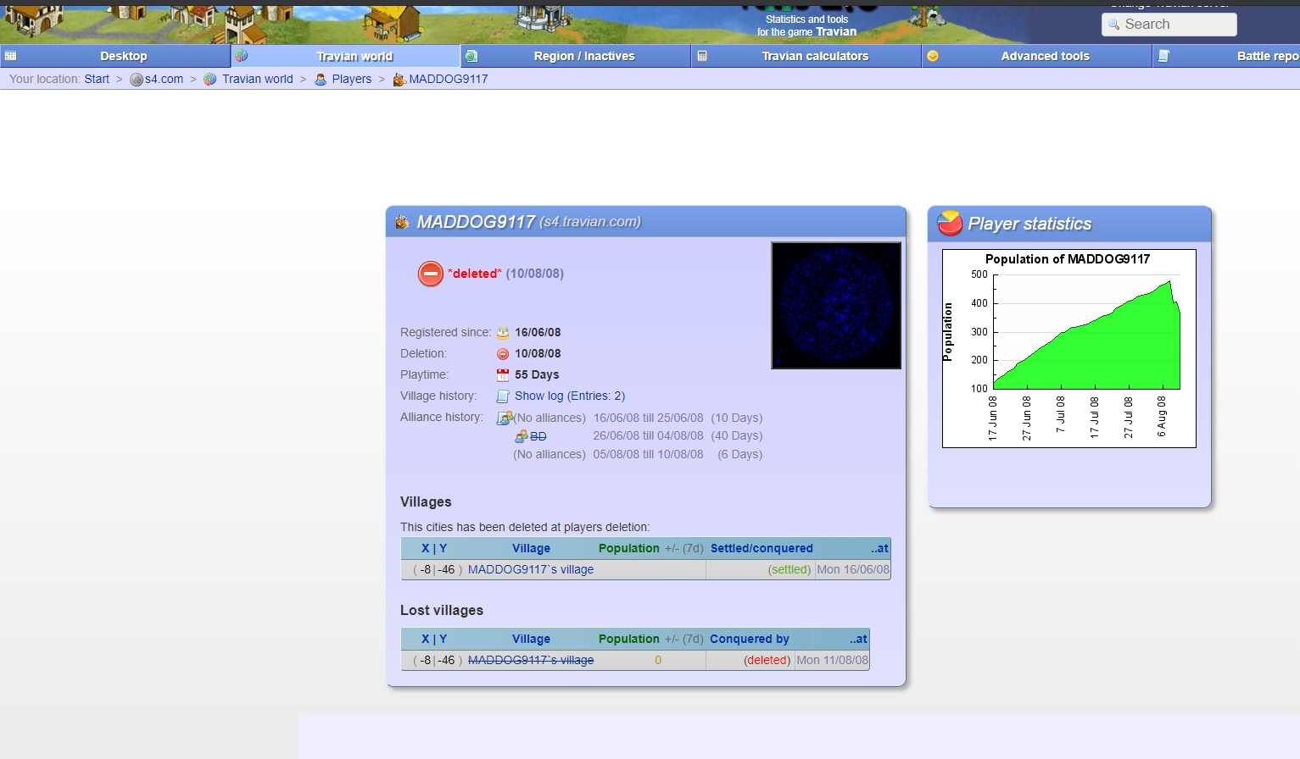Open the BD alliance link
1300x759 pixels.
(x=538, y=436)
